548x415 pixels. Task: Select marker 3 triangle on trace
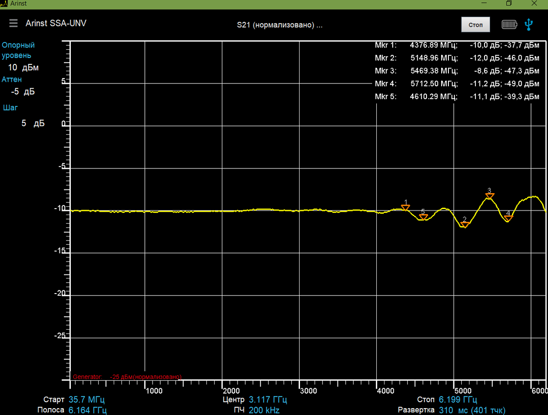[x=490, y=196]
